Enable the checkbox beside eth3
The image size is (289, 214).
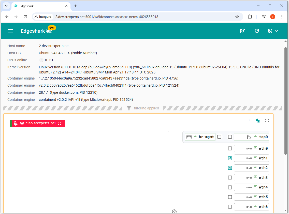pos(230,178)
